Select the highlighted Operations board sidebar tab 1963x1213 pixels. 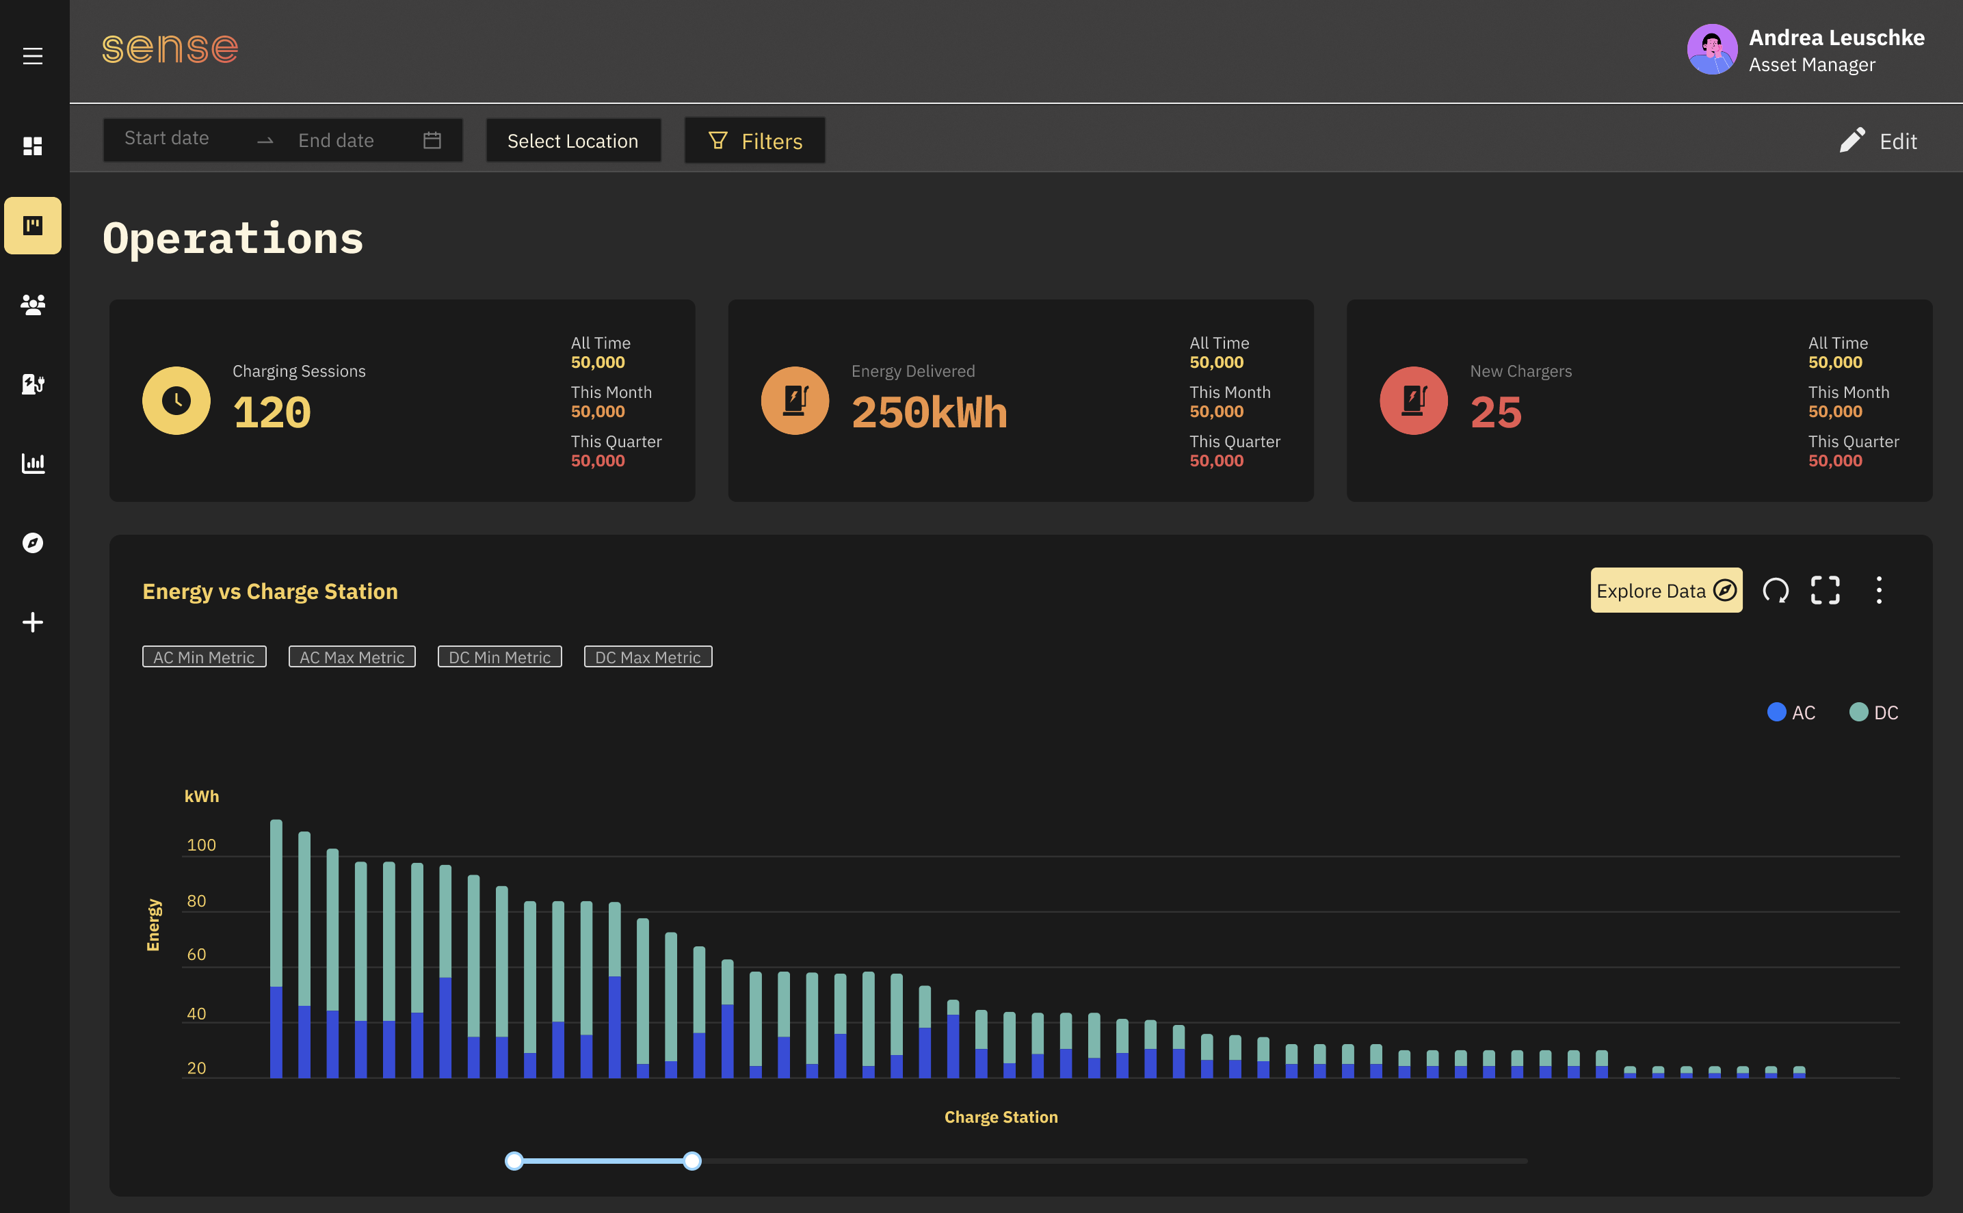click(x=33, y=226)
